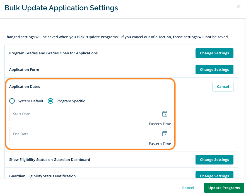Screen dimensions: 246x196
Task: Close the Bulk Update dialog with X
Action: (x=238, y=6)
